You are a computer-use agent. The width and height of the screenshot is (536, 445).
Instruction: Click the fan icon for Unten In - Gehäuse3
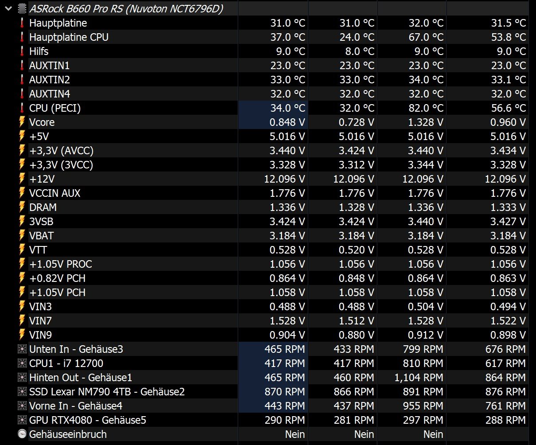pos(22,349)
